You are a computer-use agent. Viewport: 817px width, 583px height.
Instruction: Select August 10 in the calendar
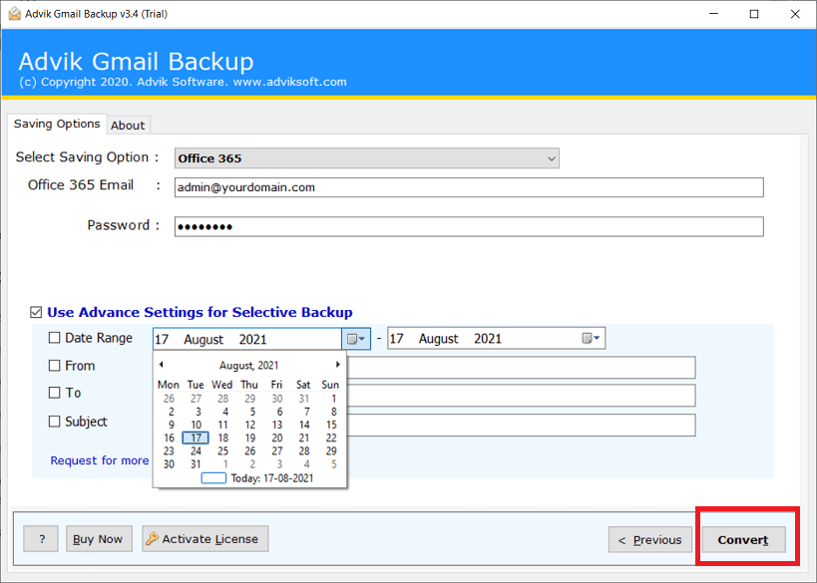(196, 425)
